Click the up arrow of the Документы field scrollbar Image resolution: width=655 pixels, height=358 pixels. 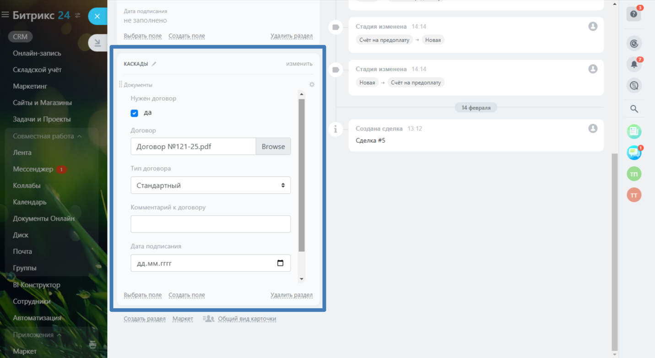[302, 94]
